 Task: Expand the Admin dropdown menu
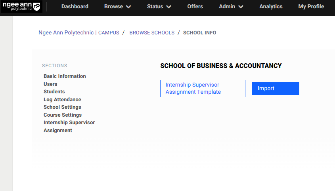pos(231,7)
